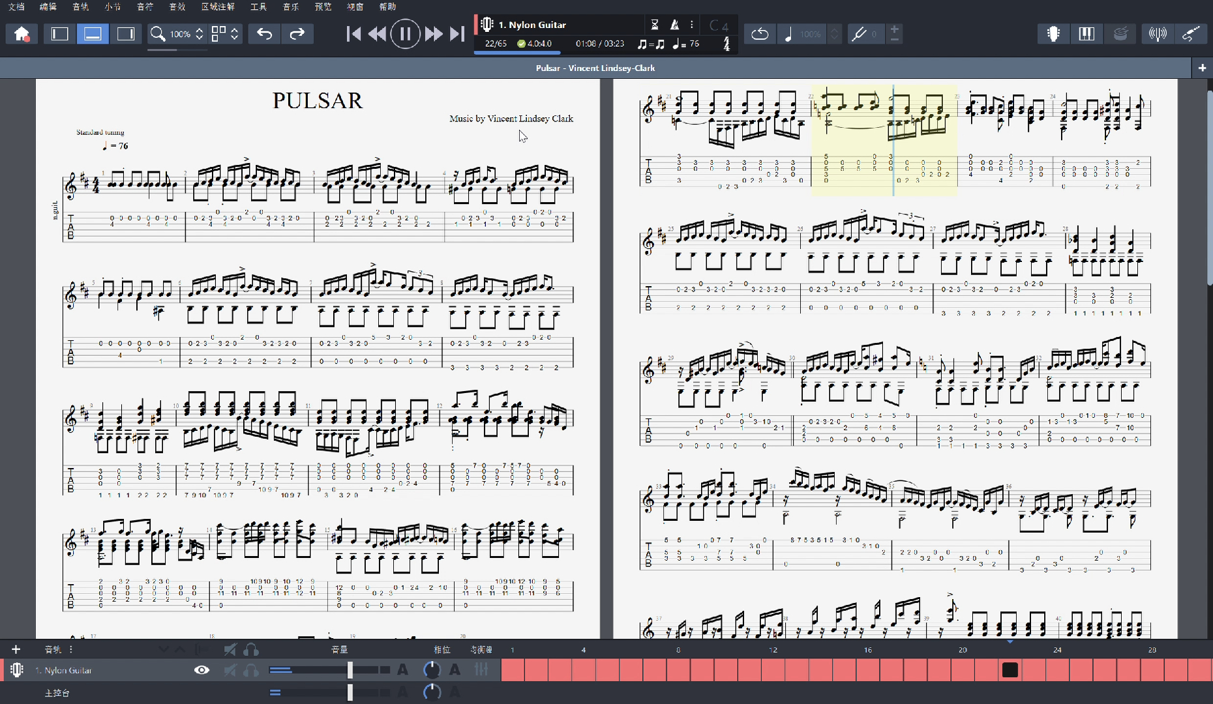Jump to the first bar
Screen dimensions: 1213x704
pyautogui.click(x=353, y=34)
